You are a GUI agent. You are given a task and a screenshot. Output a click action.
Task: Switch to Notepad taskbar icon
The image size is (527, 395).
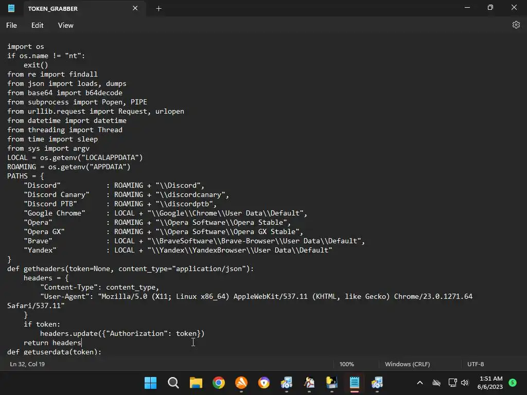click(355, 383)
